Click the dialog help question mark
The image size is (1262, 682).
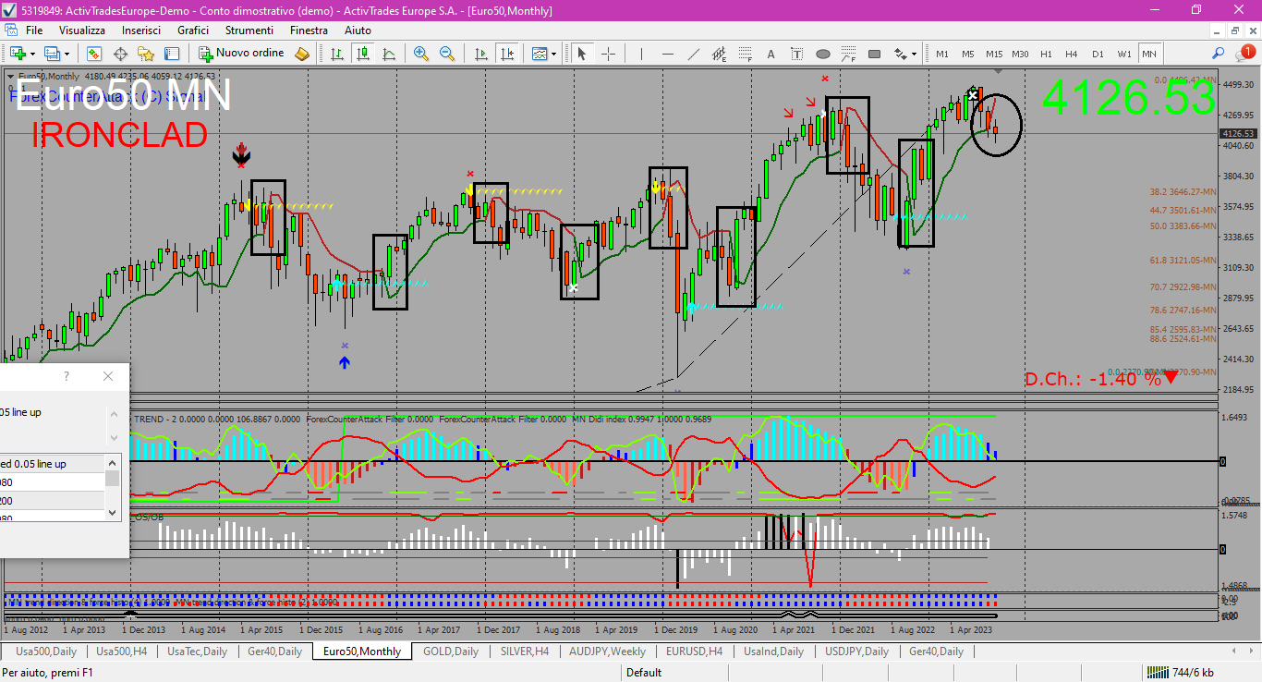coord(67,376)
